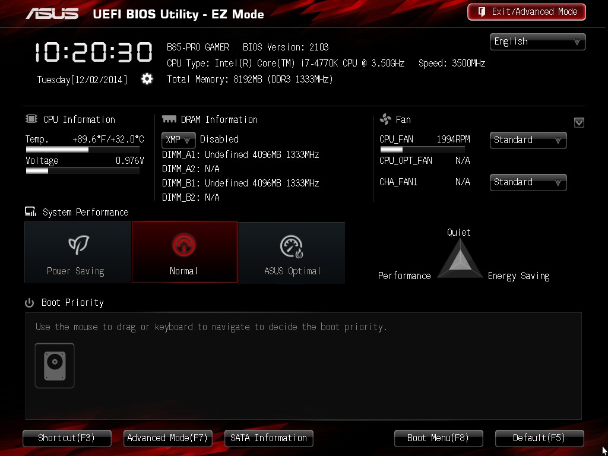Select ASUS Optimal performance mode

click(292, 252)
